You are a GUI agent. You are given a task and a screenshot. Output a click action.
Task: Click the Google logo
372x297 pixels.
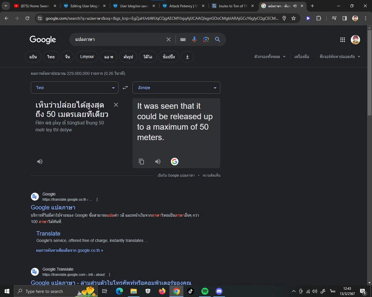[x=43, y=40]
